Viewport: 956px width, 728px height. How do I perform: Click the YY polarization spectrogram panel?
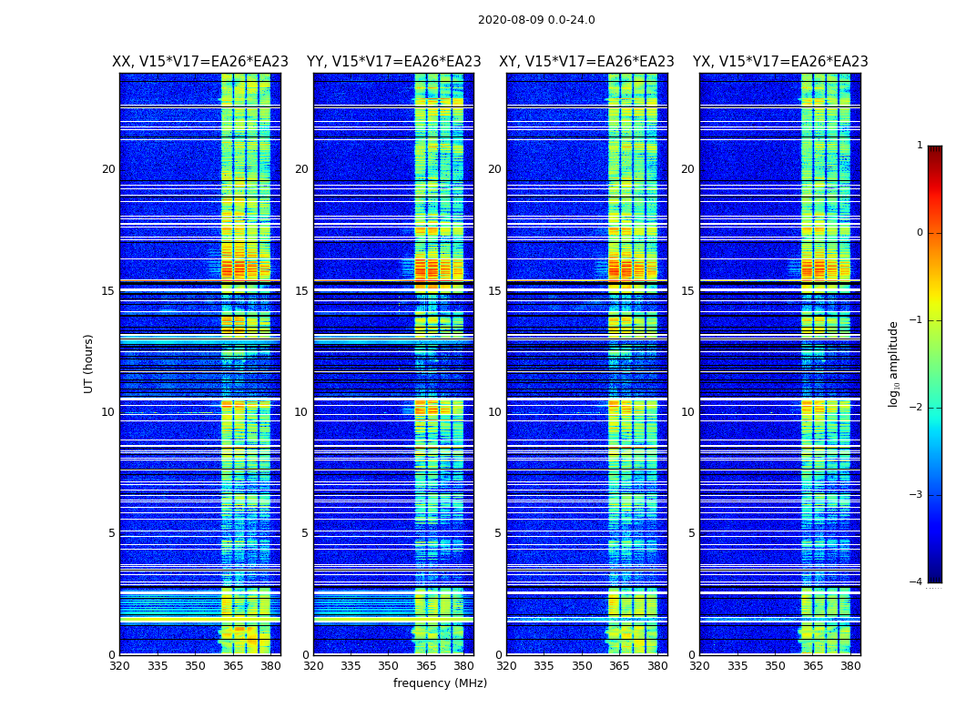click(393, 364)
